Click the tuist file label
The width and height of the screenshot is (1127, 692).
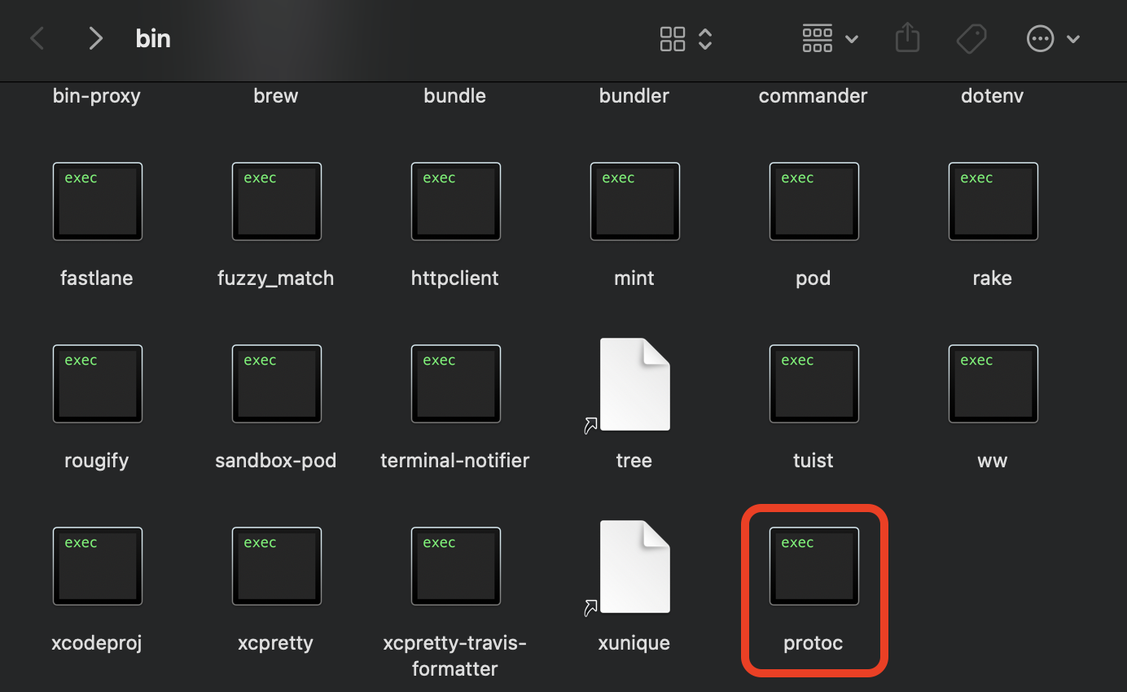813,461
